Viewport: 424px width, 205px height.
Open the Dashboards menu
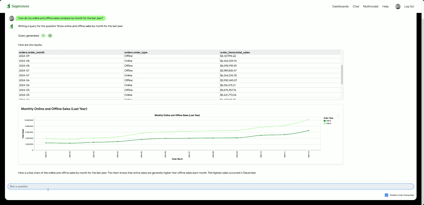pos(341,6)
